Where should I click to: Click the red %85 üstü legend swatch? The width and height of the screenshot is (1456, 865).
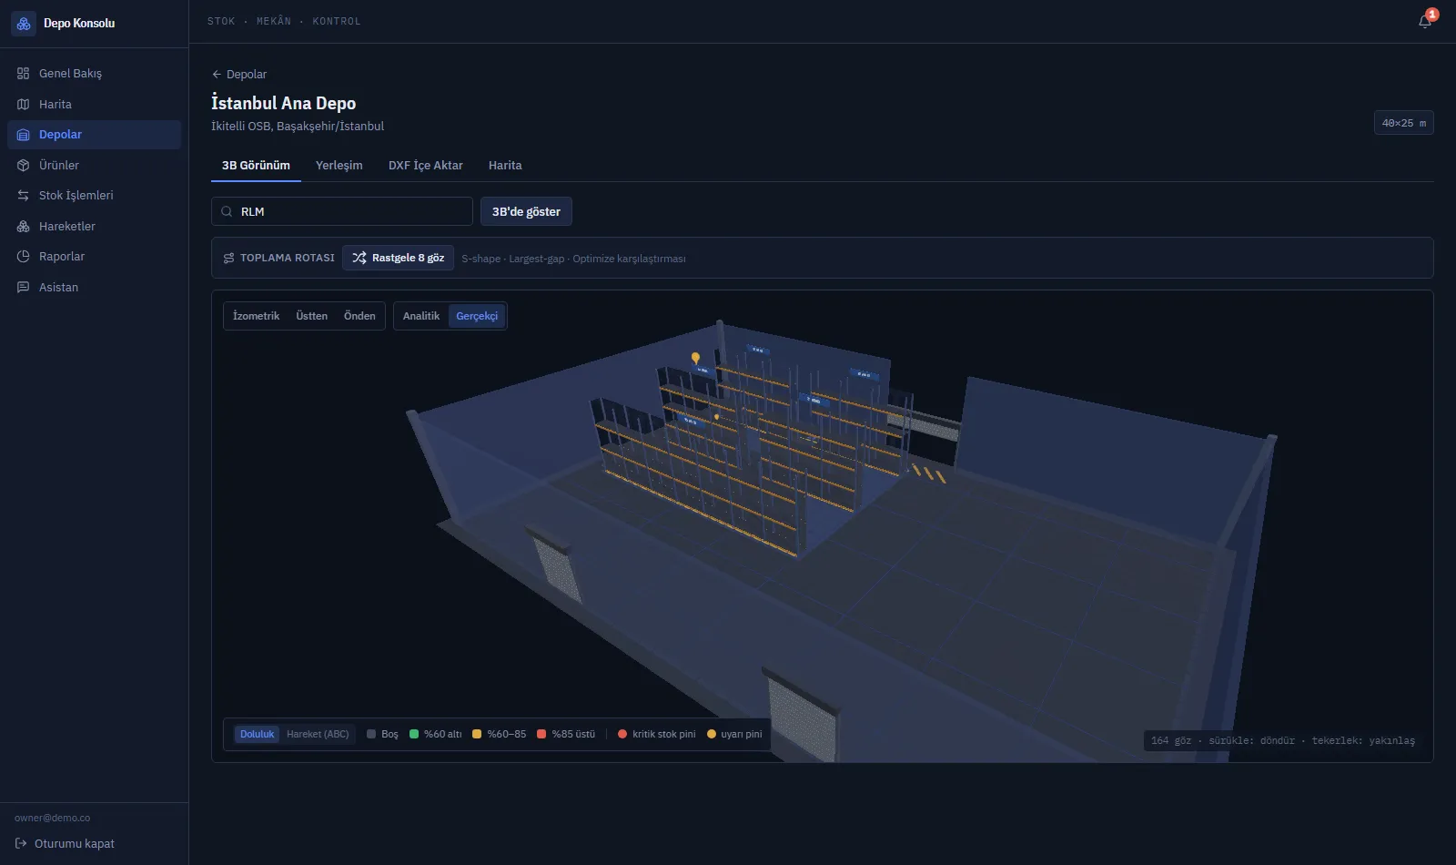click(541, 734)
